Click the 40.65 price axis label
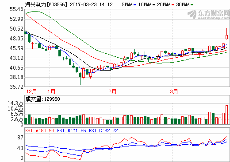This screenshot has height=162, width=230. tap(16, 68)
